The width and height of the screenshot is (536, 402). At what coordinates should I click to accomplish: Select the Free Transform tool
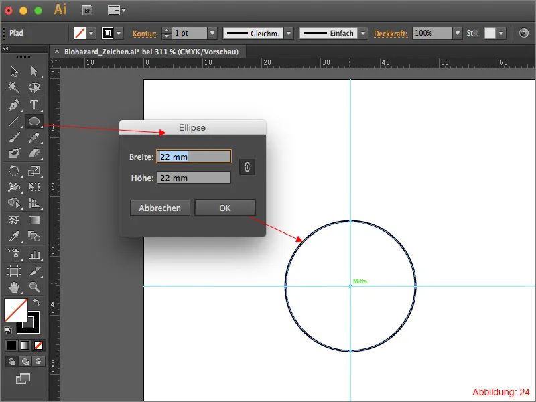[34, 186]
